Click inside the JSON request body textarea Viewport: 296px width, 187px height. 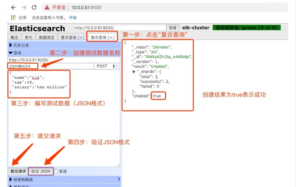coord(64,118)
